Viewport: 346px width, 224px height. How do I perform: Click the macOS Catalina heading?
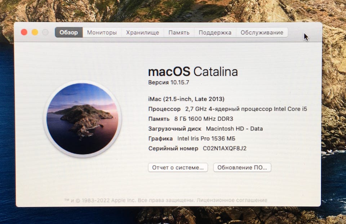(x=193, y=72)
